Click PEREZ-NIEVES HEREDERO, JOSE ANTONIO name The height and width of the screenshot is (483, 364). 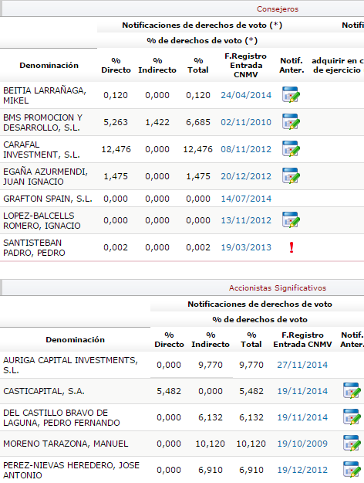point(71,470)
